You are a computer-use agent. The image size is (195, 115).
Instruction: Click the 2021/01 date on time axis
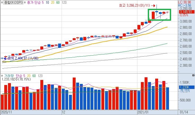pos(144,112)
